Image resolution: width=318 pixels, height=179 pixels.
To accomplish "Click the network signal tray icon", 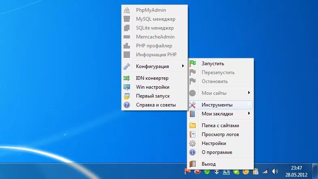I will [265, 172].
